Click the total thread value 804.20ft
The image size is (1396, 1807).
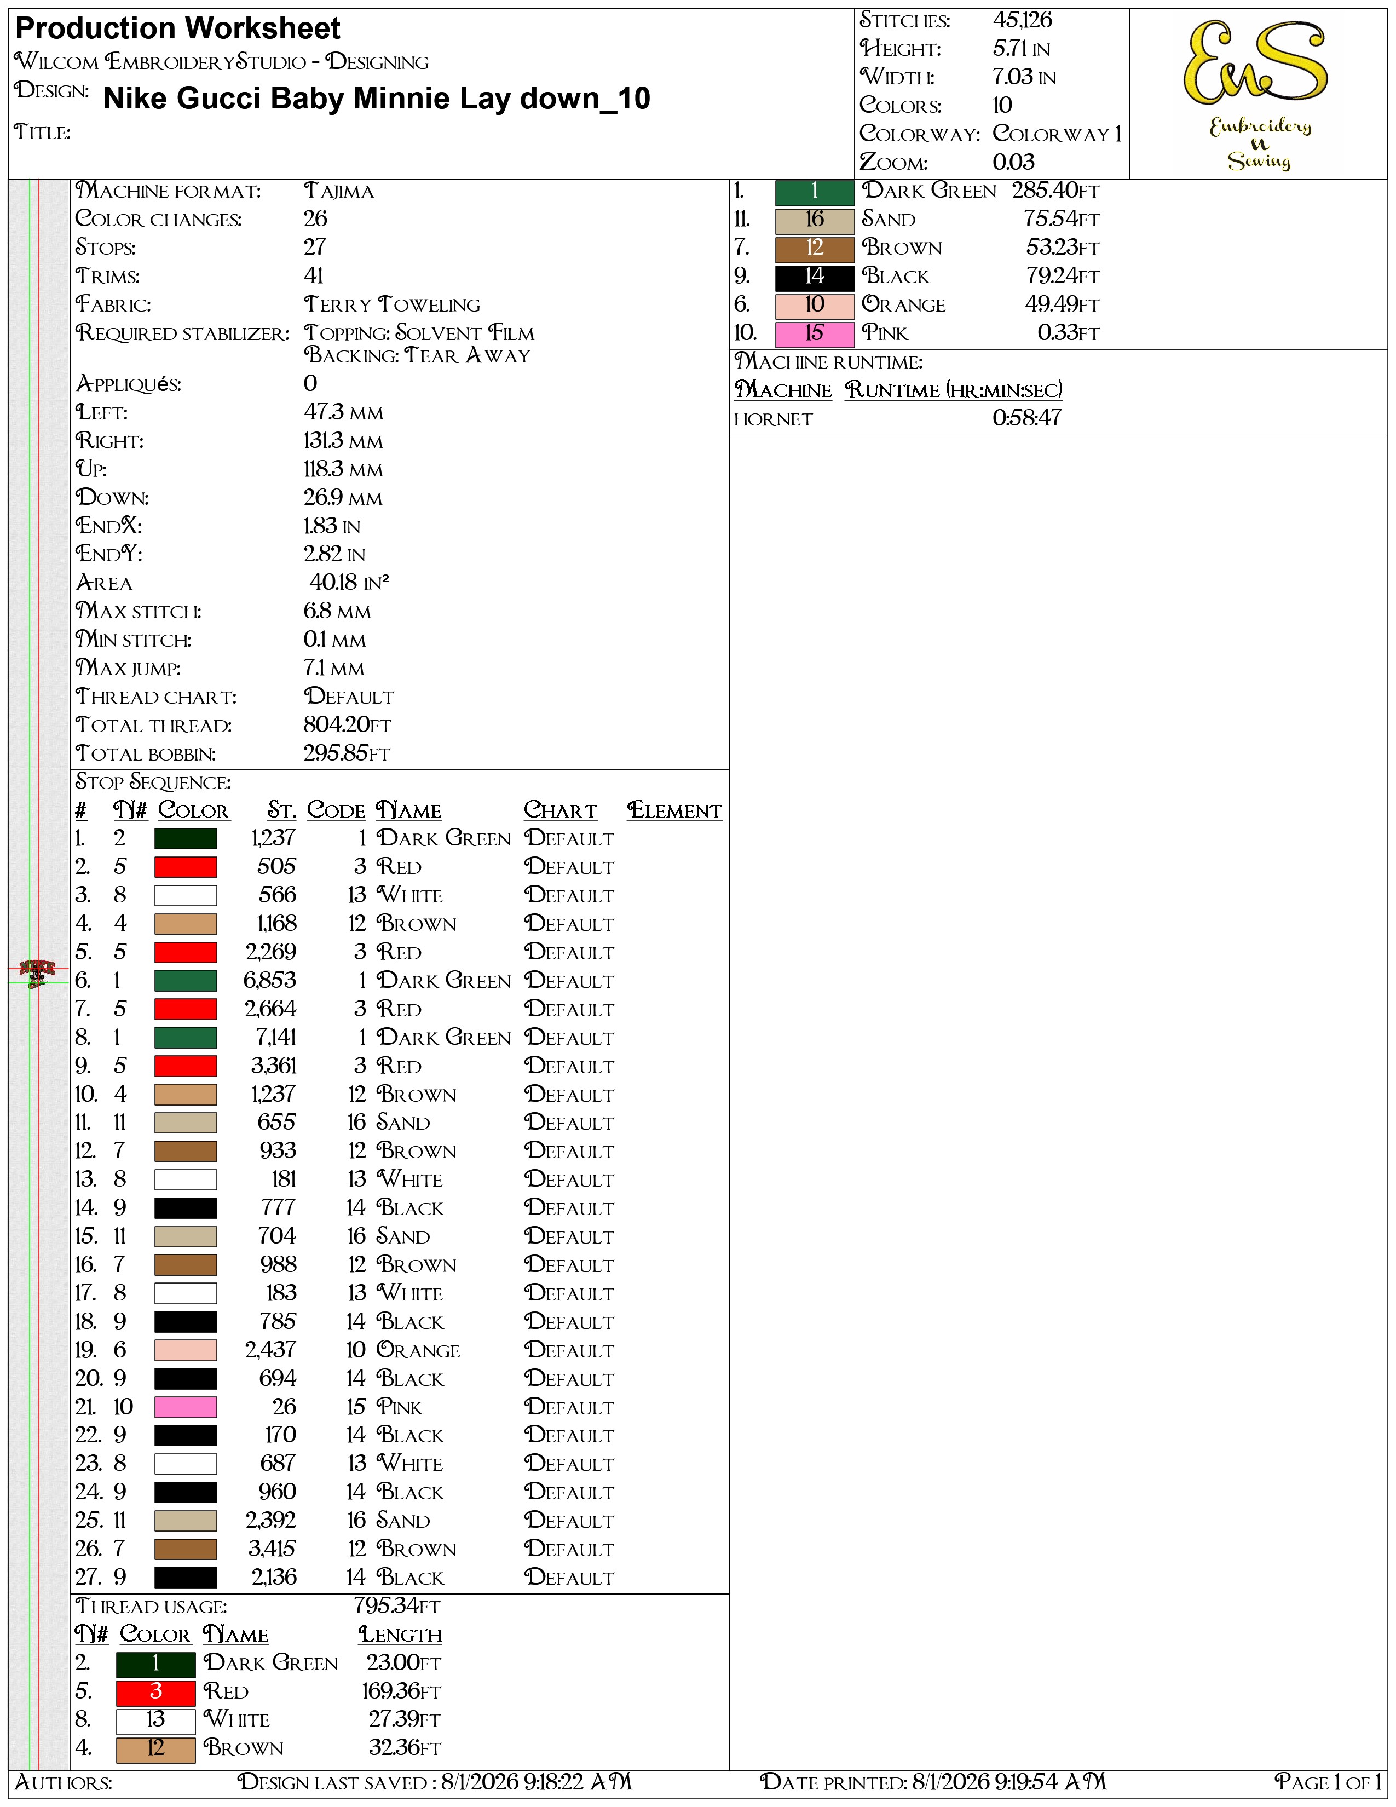(x=347, y=726)
